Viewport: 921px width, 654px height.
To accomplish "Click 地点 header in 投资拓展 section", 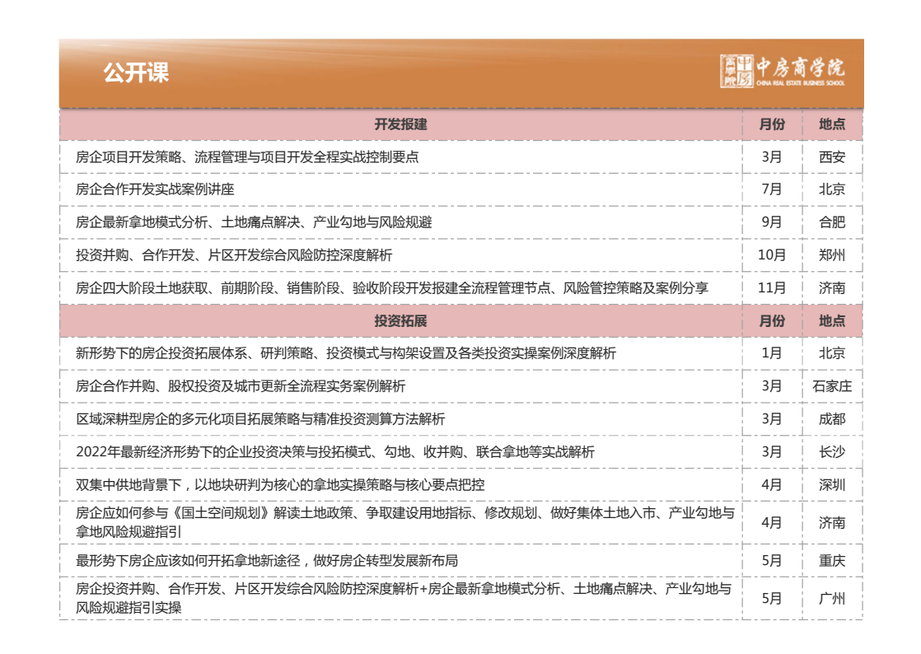I will coord(832,321).
